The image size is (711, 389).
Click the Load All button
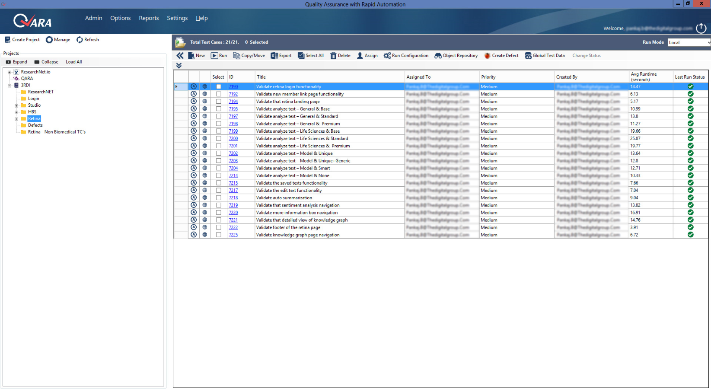(73, 62)
